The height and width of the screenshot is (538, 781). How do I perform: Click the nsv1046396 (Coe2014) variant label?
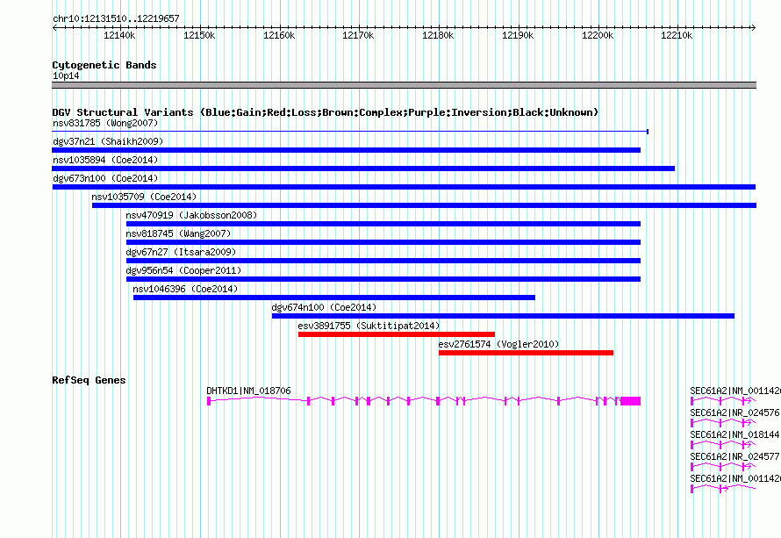coord(185,289)
